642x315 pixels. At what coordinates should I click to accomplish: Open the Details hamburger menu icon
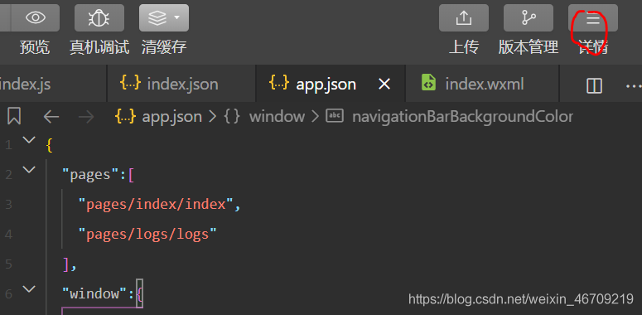(x=593, y=17)
